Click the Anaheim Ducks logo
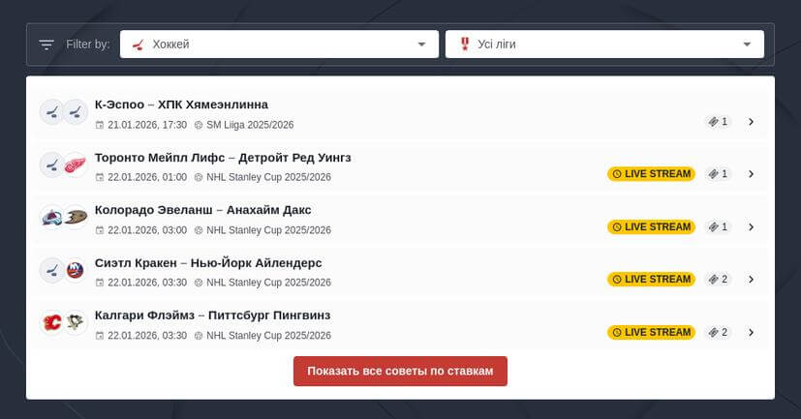Viewport: 801px width, 419px height. pyautogui.click(x=76, y=218)
